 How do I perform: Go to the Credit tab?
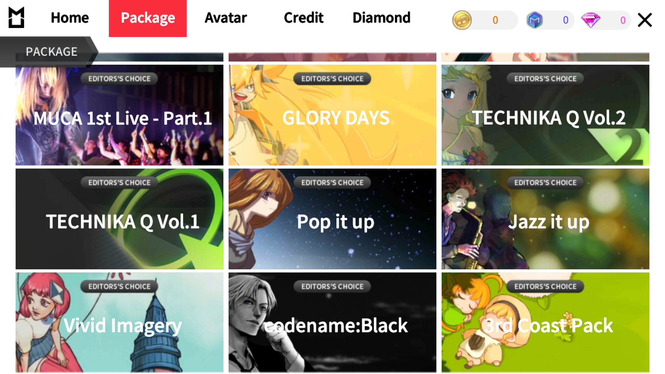[x=304, y=18]
